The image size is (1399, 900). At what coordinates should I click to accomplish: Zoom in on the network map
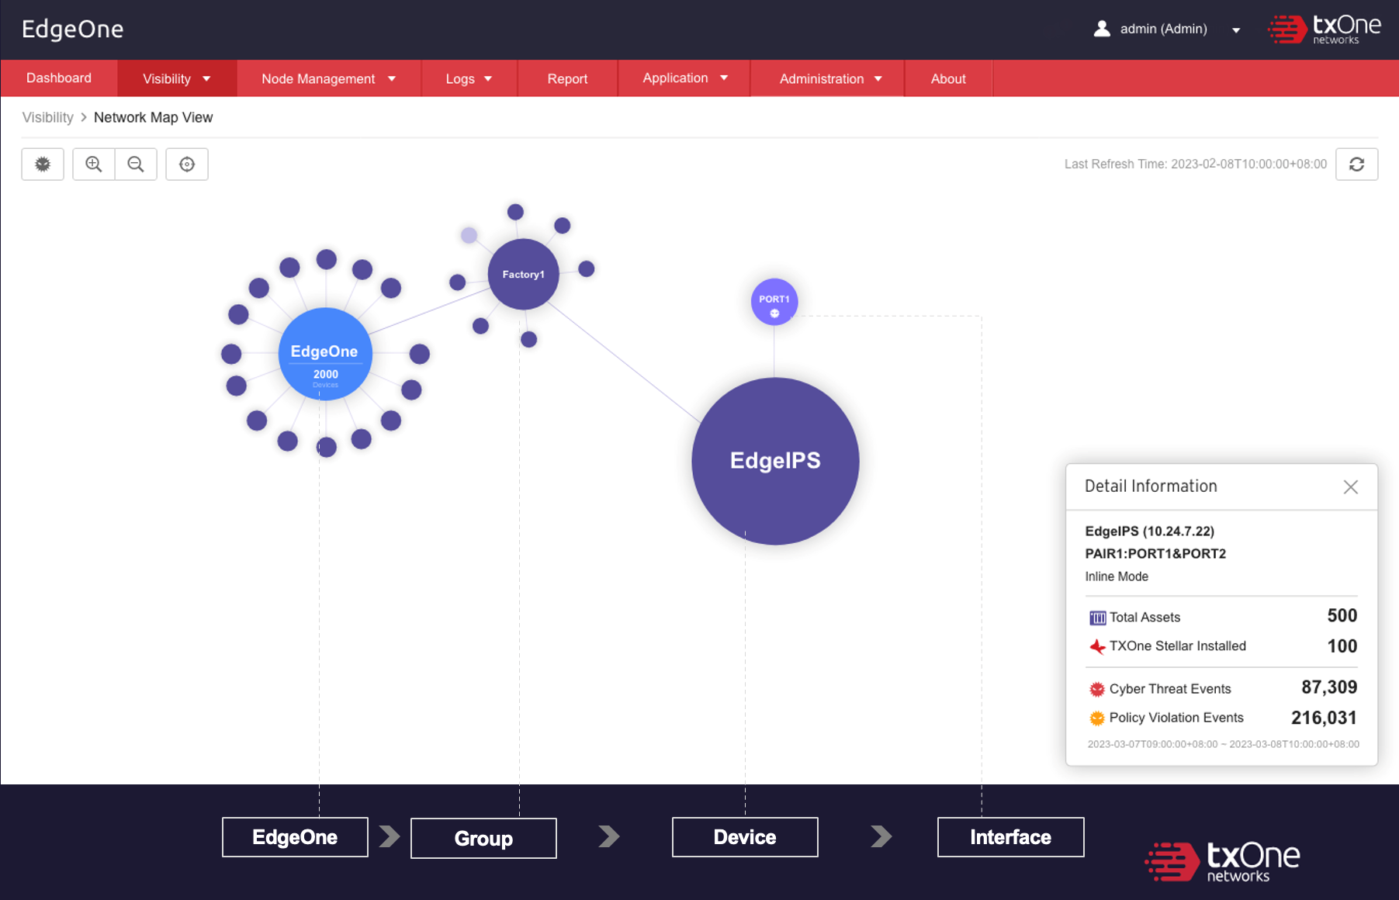(94, 164)
